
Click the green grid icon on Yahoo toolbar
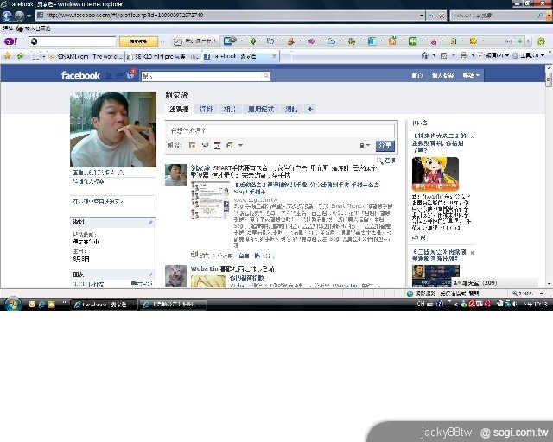[x=412, y=41]
